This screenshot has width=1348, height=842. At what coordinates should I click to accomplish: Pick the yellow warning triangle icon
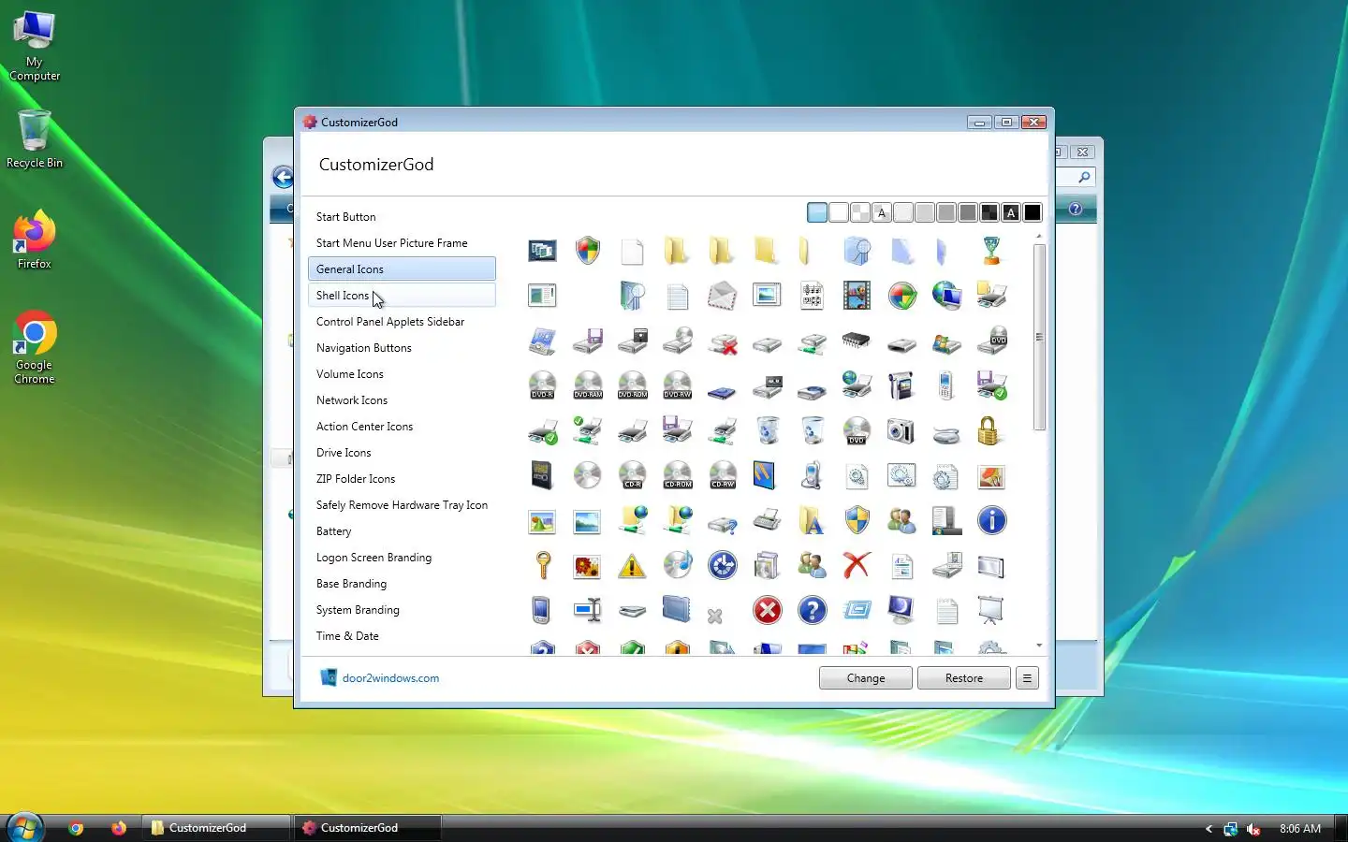[x=633, y=565]
